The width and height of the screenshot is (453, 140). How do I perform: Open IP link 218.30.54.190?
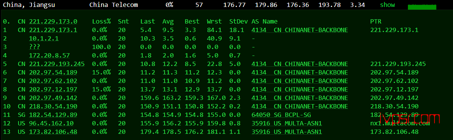[53, 106]
